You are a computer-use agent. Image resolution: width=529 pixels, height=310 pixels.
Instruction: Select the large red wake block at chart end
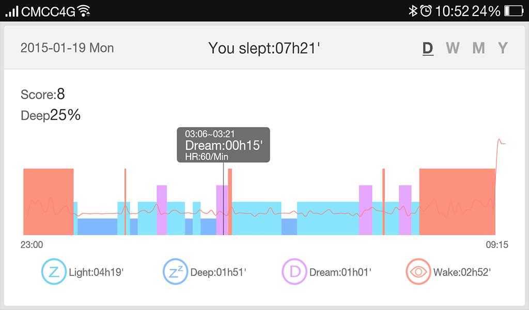457,202
